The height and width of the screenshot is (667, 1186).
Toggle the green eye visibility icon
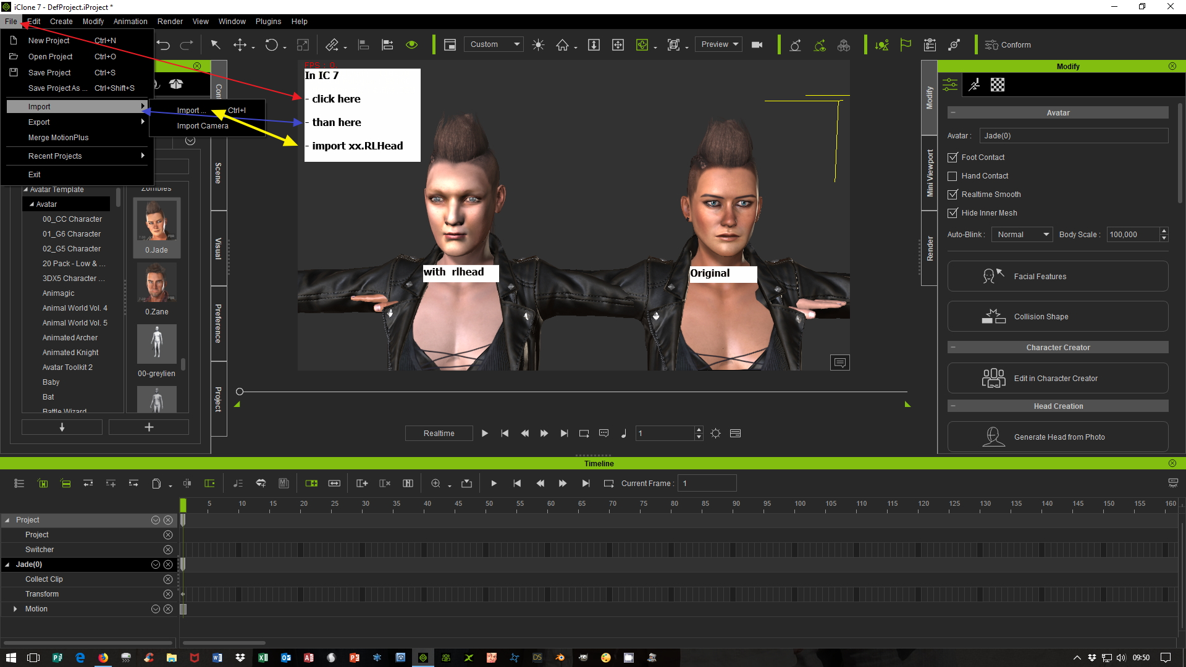[x=412, y=44]
